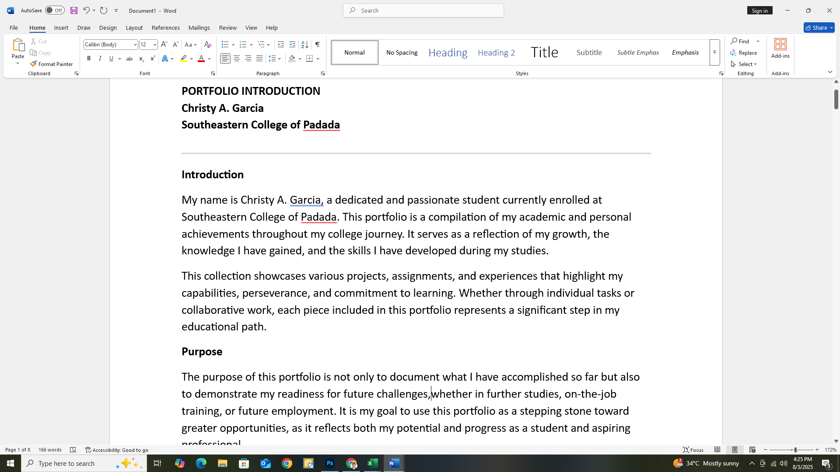Screen dimensions: 840x472
Task: Apply strikethrough formatting icon
Action: [129, 59]
